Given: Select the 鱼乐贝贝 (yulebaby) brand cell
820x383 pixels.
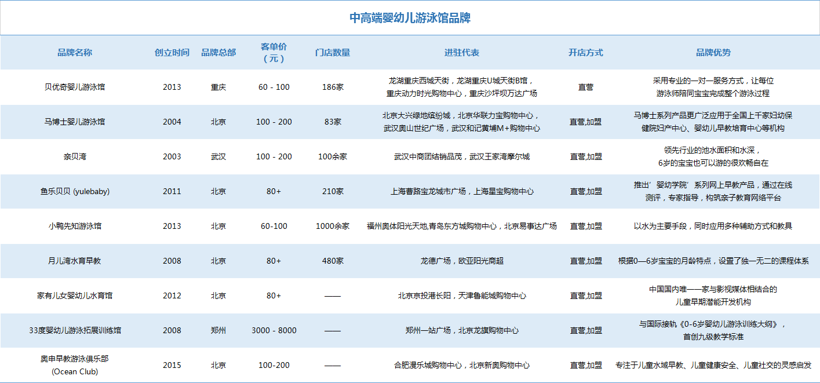Looking at the screenshot, I should click(x=75, y=192).
